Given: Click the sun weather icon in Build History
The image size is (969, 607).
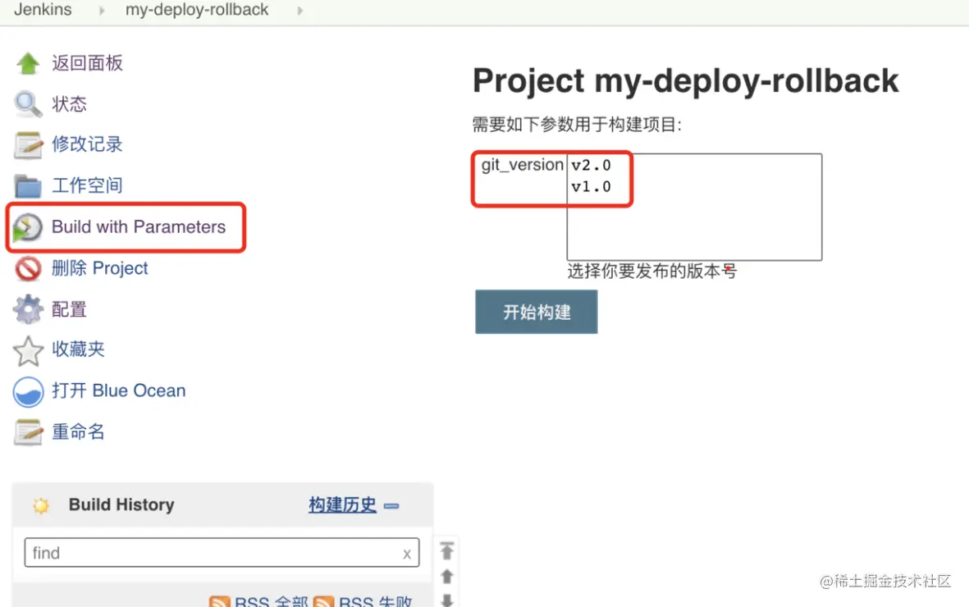Looking at the screenshot, I should [x=41, y=505].
